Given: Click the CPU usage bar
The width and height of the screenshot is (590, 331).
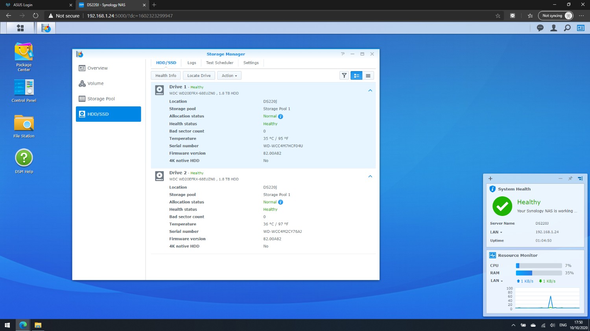Looking at the screenshot, I should pyautogui.click(x=539, y=266).
